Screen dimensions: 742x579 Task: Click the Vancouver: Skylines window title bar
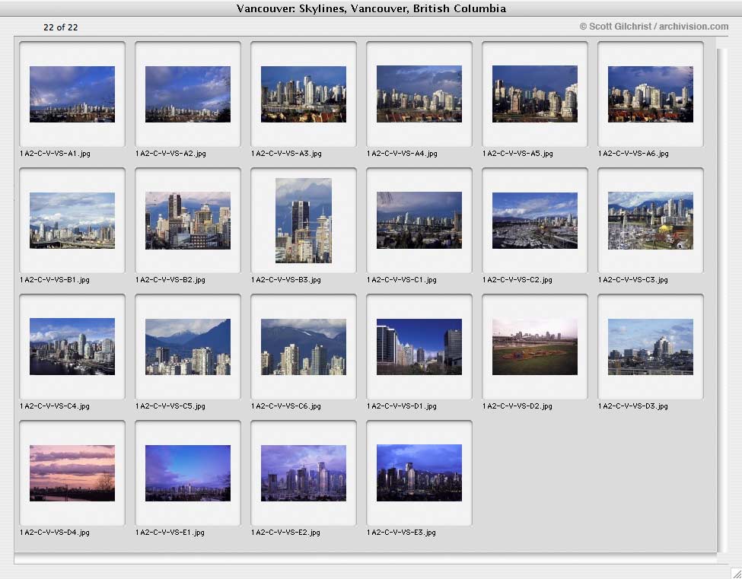click(x=371, y=8)
